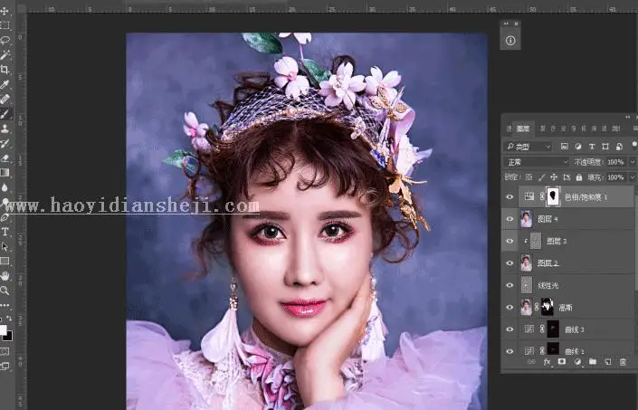Open the Info panel icon
The height and width of the screenshot is (410, 638).
tap(510, 40)
